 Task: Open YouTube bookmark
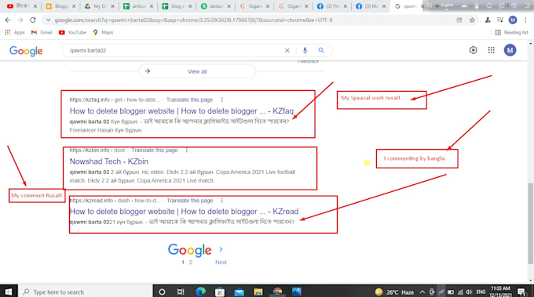coord(72,32)
